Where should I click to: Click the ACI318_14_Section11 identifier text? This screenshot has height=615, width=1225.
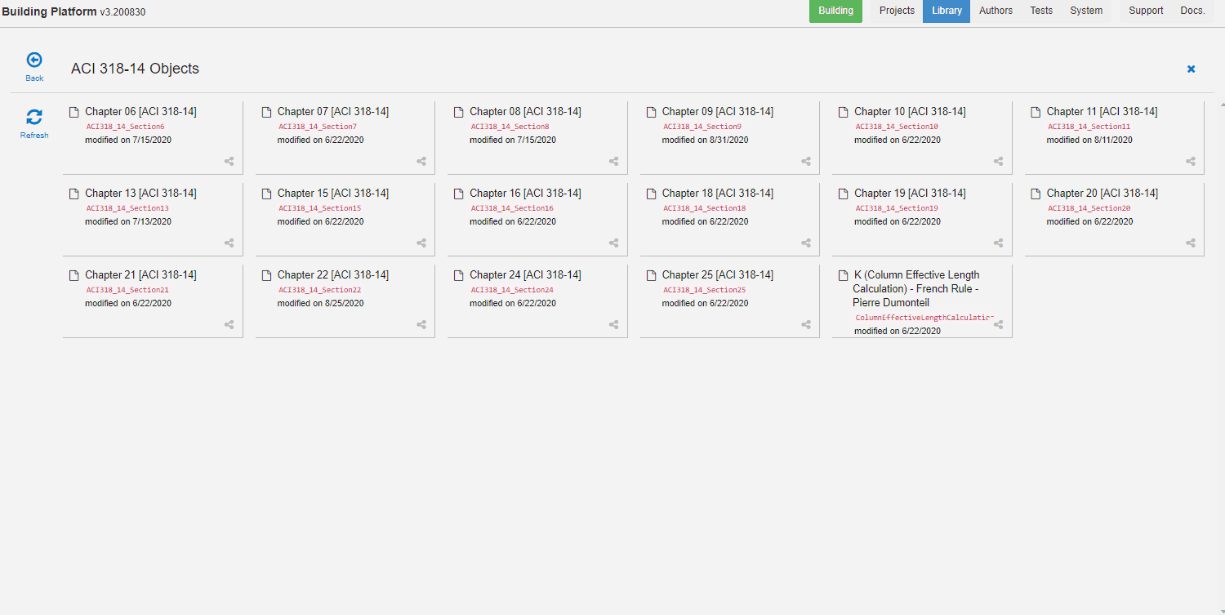click(1089, 127)
